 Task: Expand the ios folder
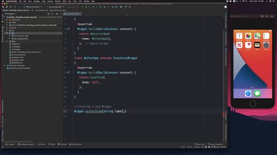[7, 31]
